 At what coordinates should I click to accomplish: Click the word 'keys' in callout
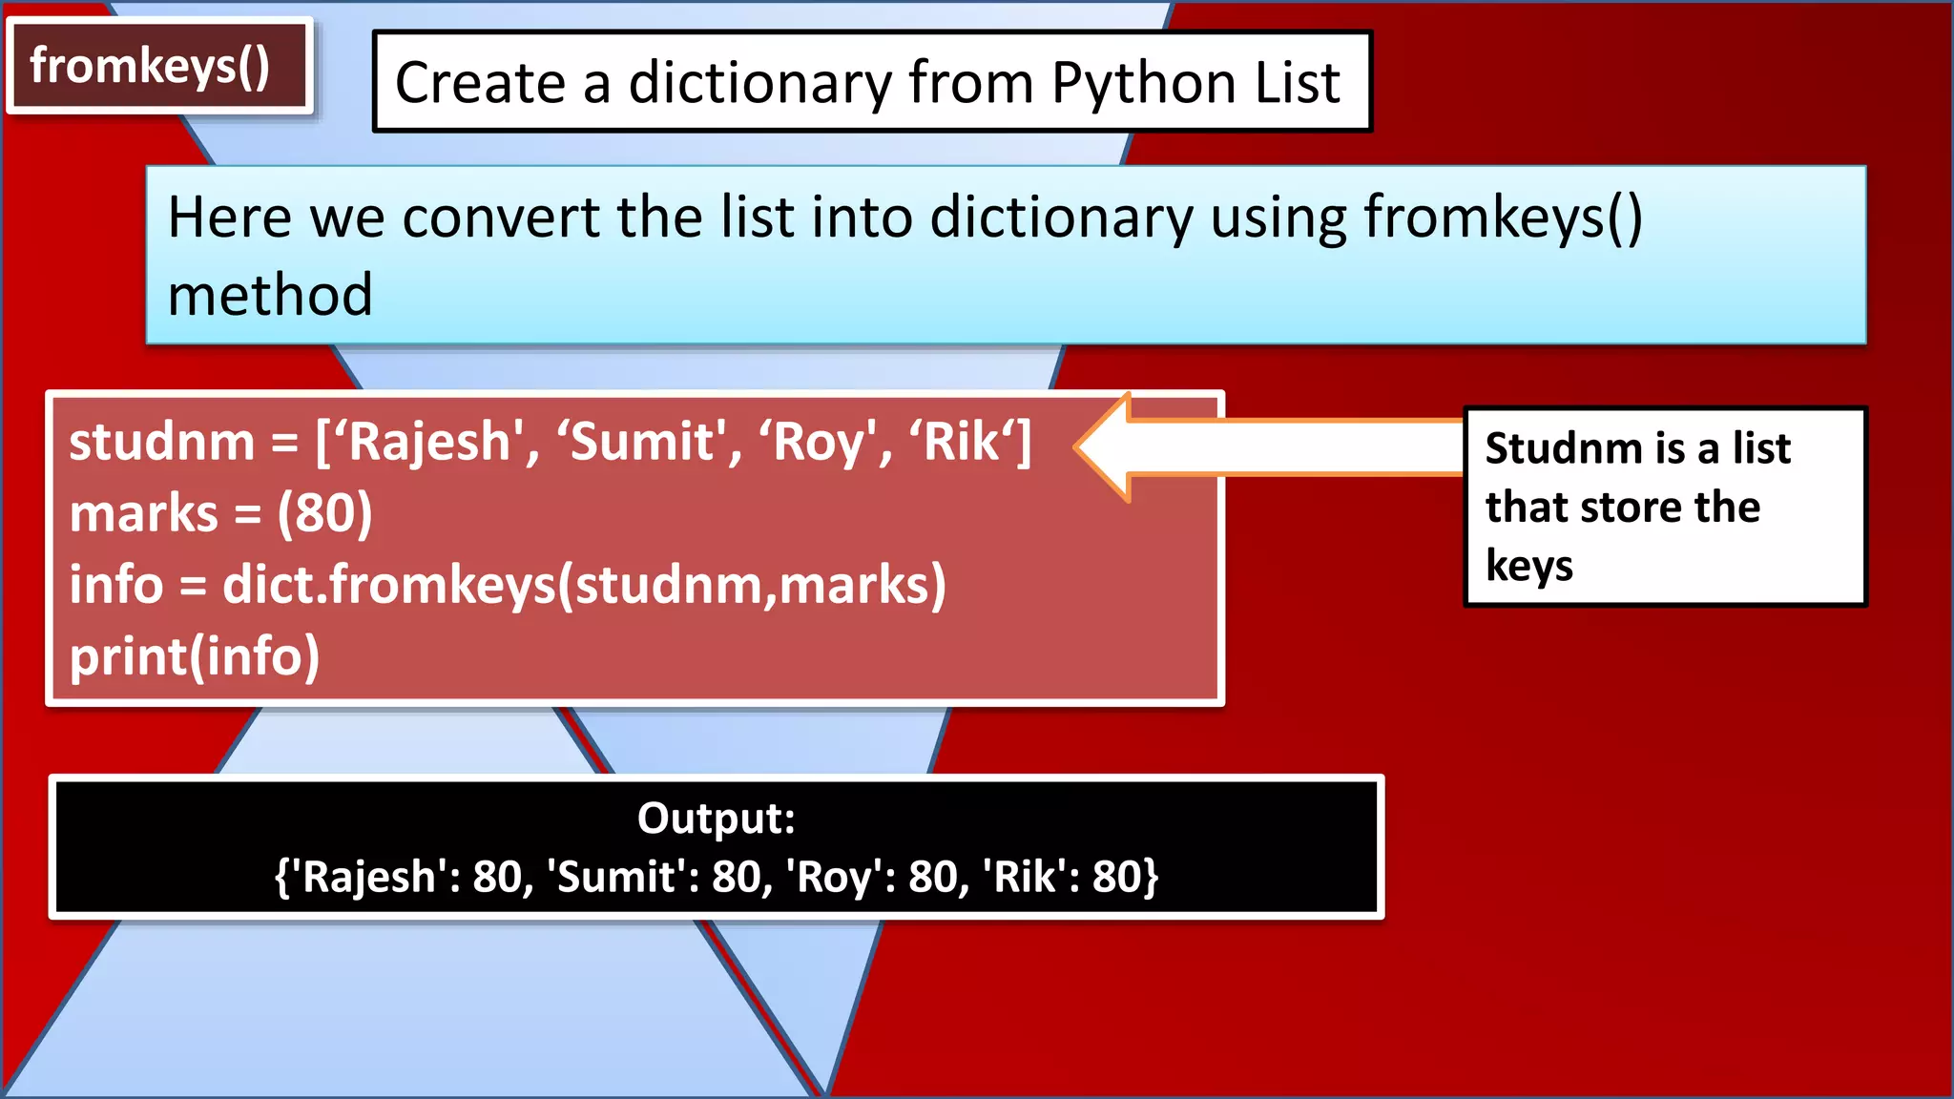1528,566
